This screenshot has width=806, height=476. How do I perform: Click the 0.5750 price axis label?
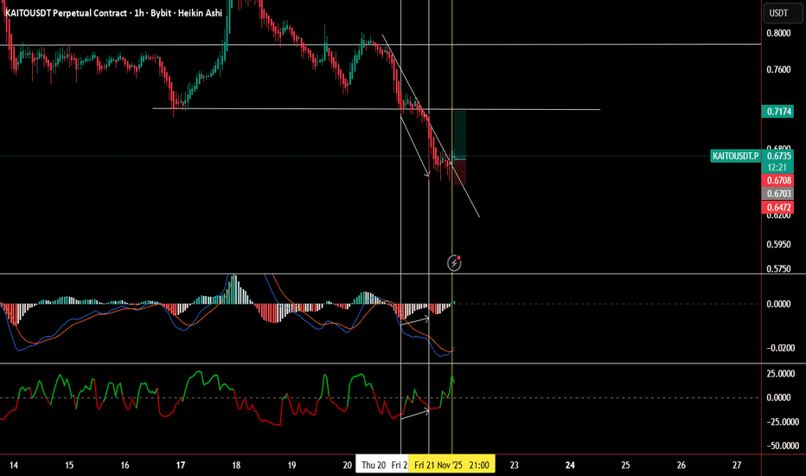click(x=778, y=268)
